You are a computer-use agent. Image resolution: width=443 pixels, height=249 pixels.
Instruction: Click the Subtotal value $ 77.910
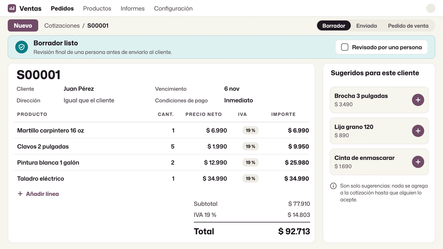pyautogui.click(x=299, y=204)
